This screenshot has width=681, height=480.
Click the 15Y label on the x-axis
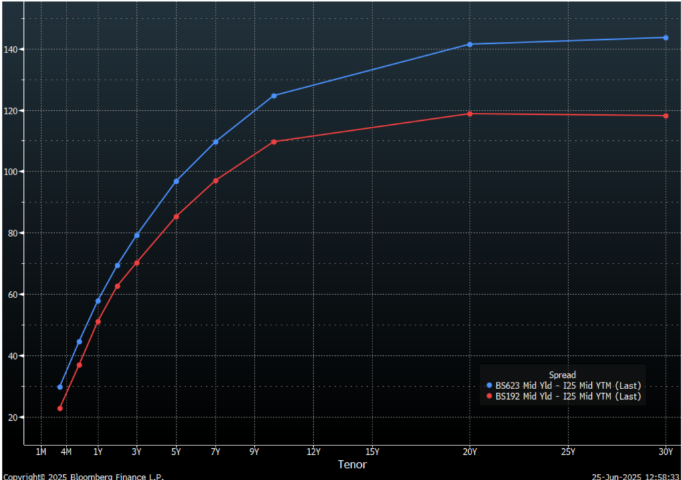coord(372,452)
